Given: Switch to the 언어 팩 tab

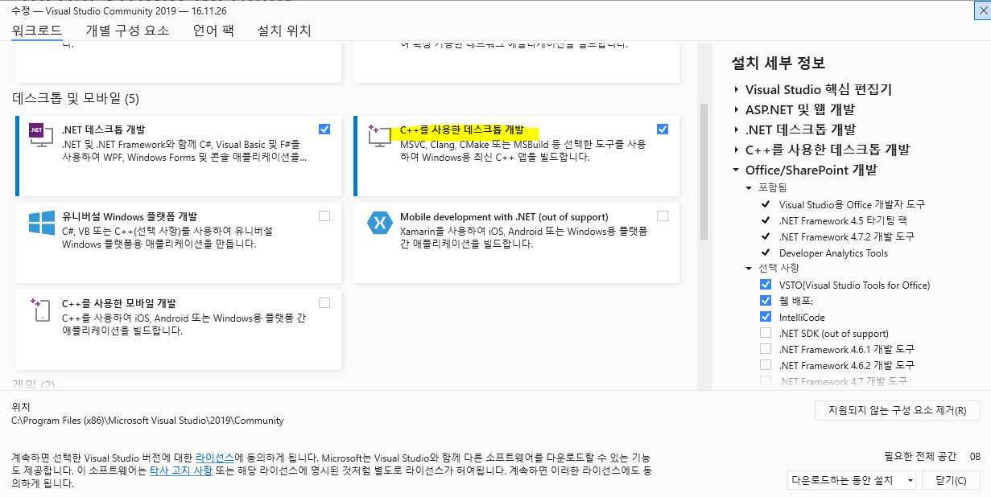Looking at the screenshot, I should click(213, 31).
